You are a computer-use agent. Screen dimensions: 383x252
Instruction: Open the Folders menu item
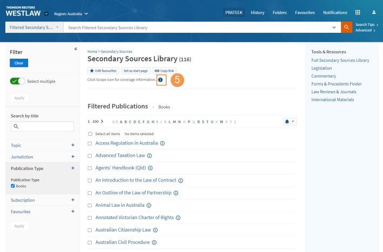click(x=279, y=12)
